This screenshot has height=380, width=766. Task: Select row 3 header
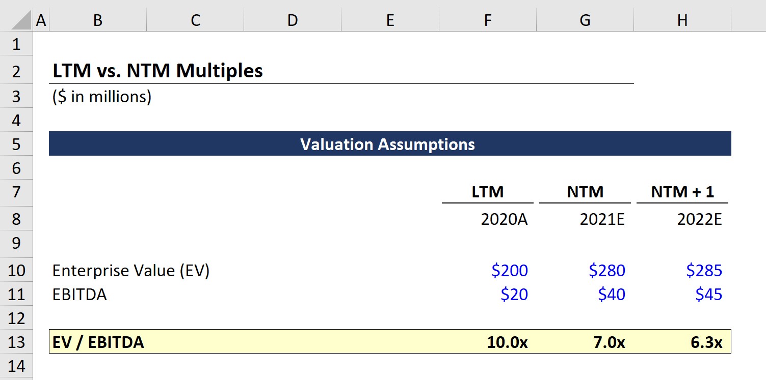(x=16, y=96)
